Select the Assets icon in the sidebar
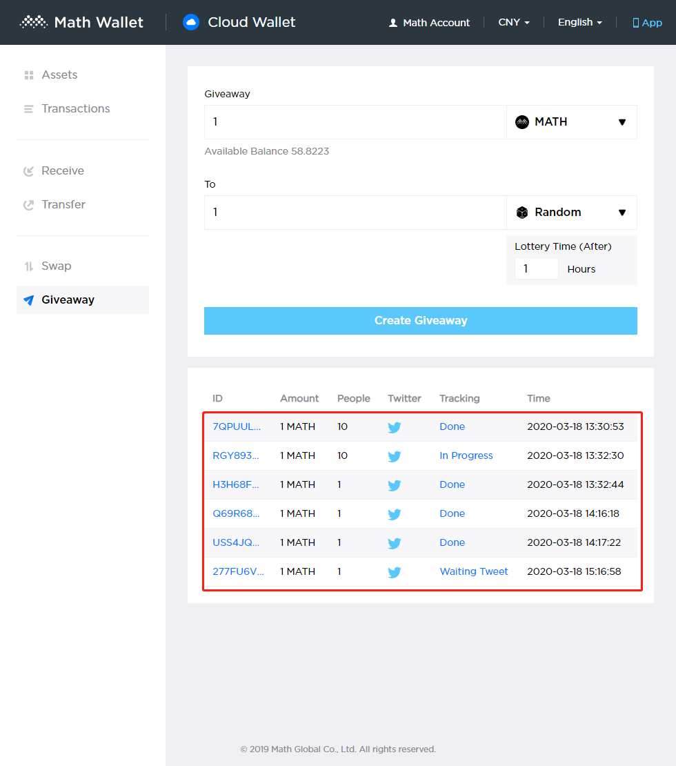 coord(29,75)
